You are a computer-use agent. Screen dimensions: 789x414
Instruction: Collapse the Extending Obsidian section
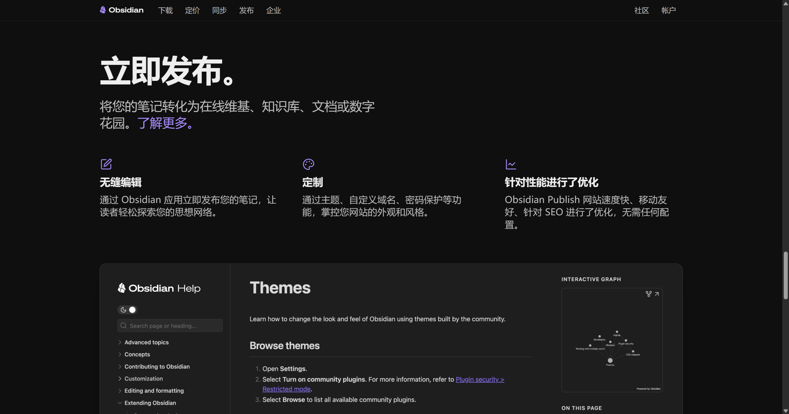click(x=147, y=403)
